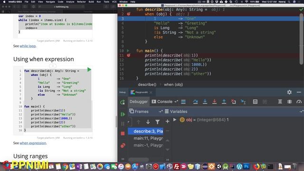Show execution point in editor
The height and width of the screenshot is (171, 304).
coord(183,102)
